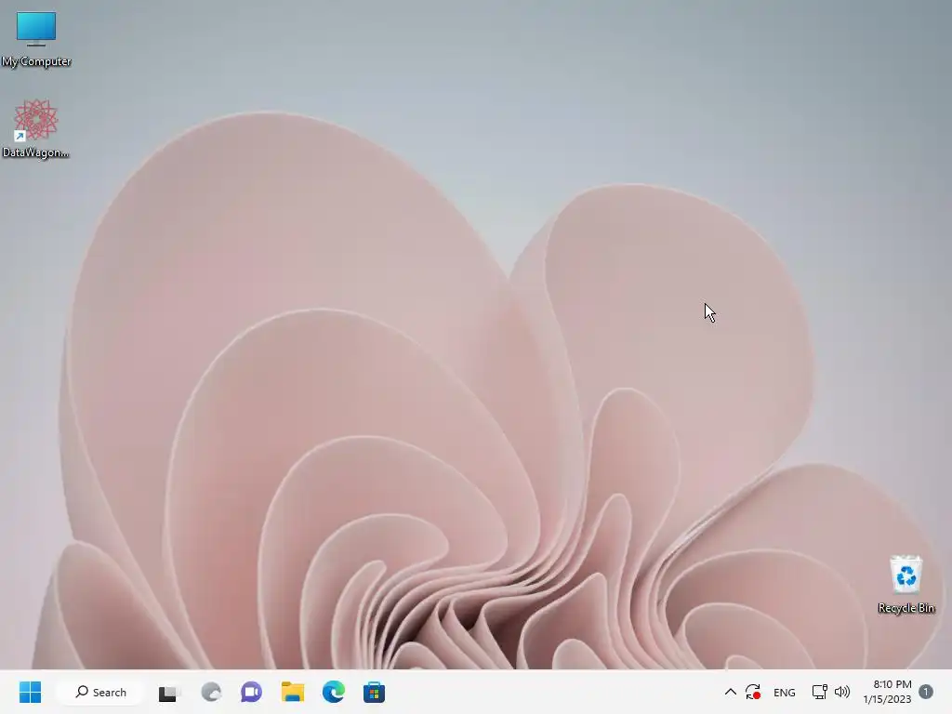Click the update sync tray icon
Viewport: 952px width, 714px height.
point(753,692)
